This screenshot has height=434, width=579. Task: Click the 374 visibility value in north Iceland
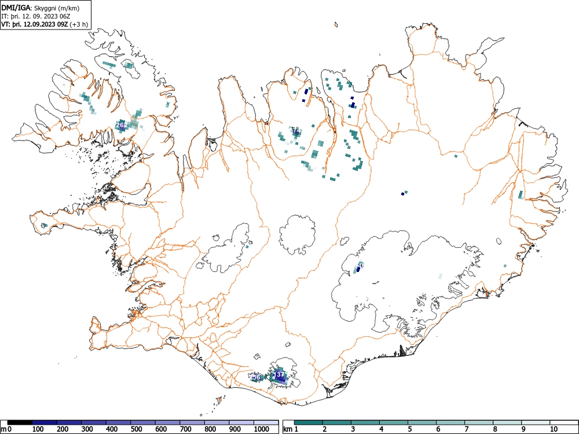point(296,130)
